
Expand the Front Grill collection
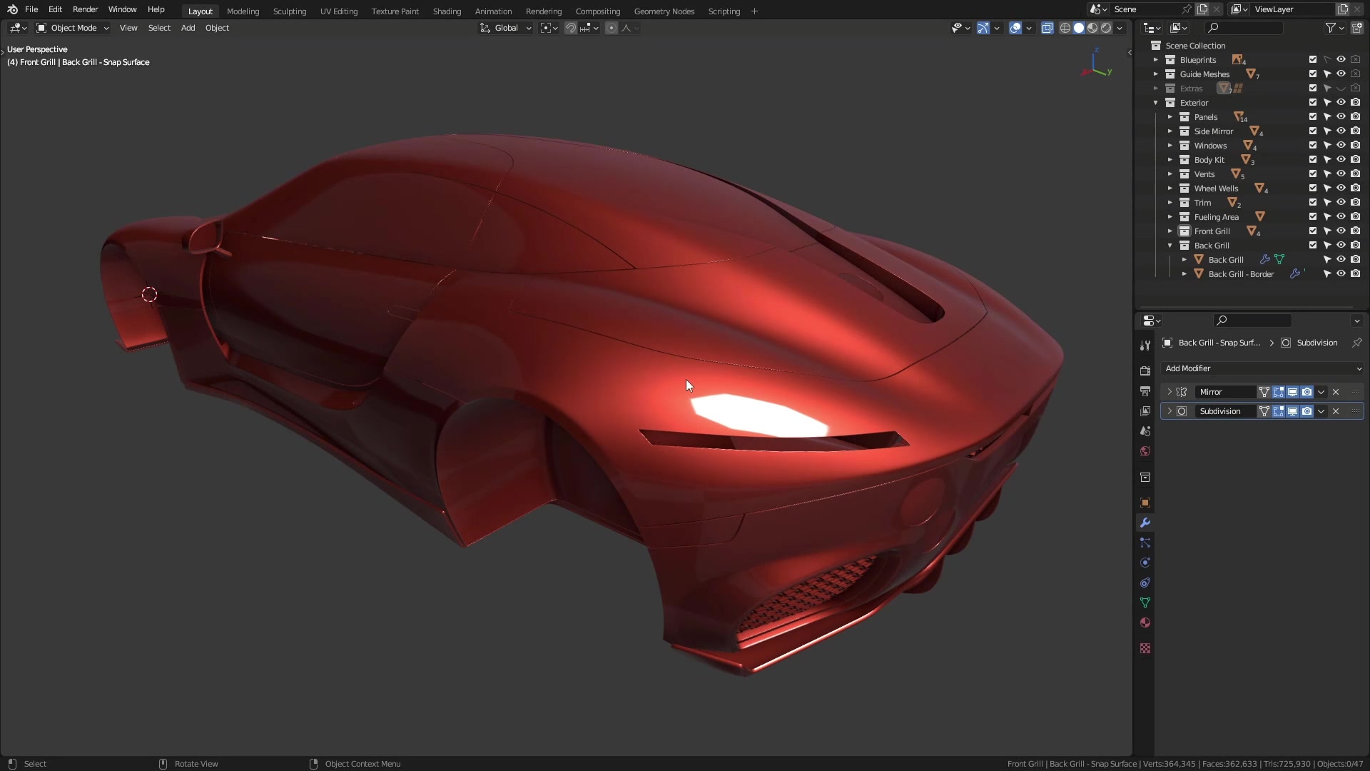click(1170, 231)
